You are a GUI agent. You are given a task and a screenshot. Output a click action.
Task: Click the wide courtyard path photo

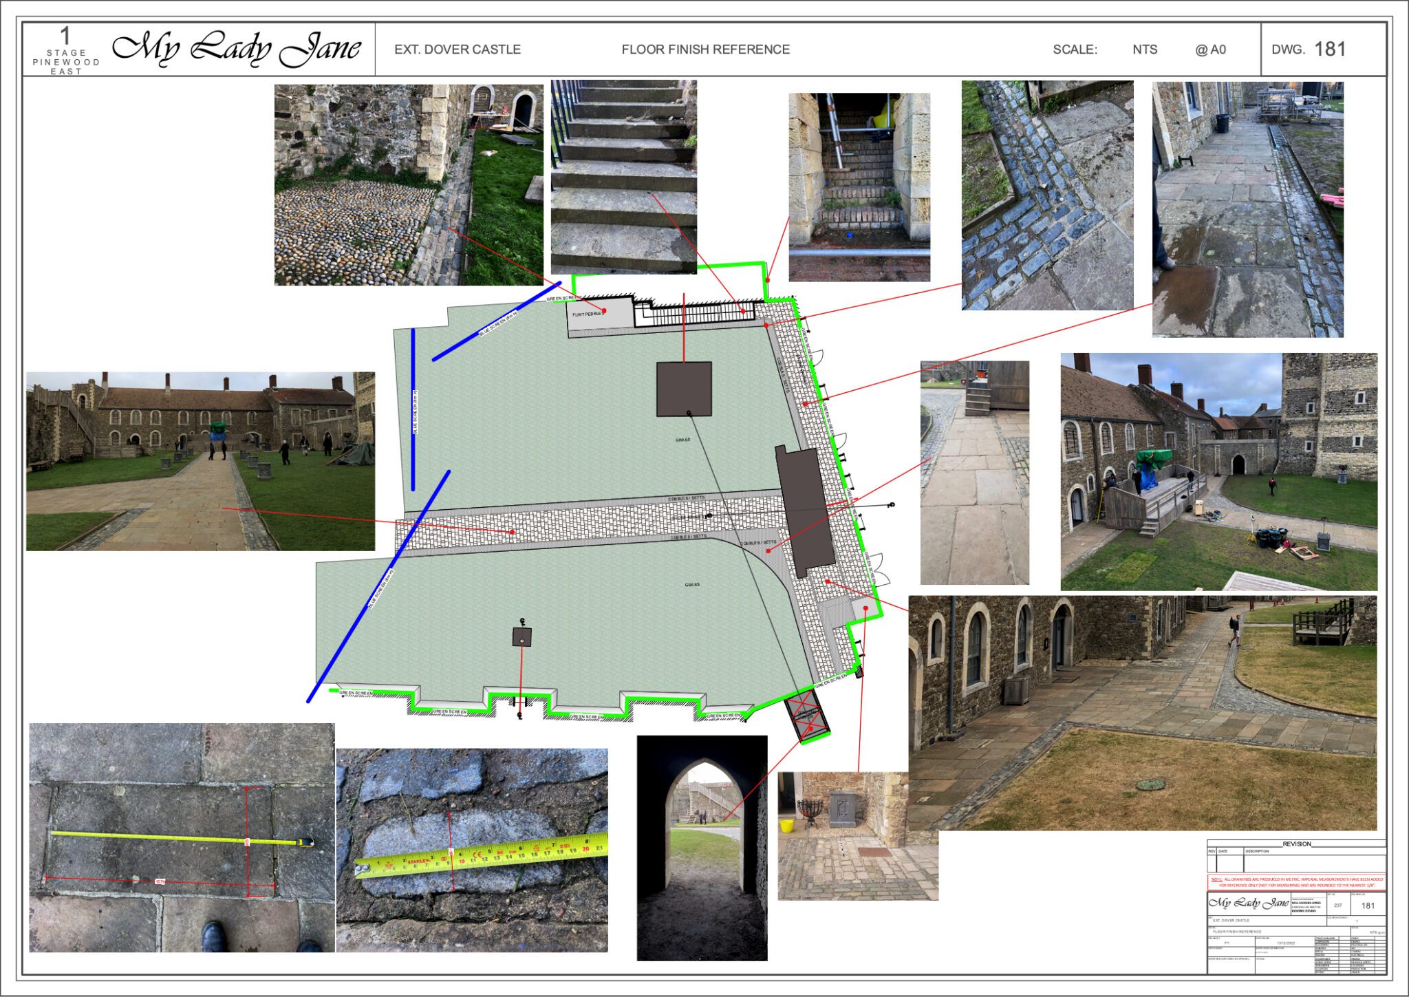pyautogui.click(x=200, y=461)
